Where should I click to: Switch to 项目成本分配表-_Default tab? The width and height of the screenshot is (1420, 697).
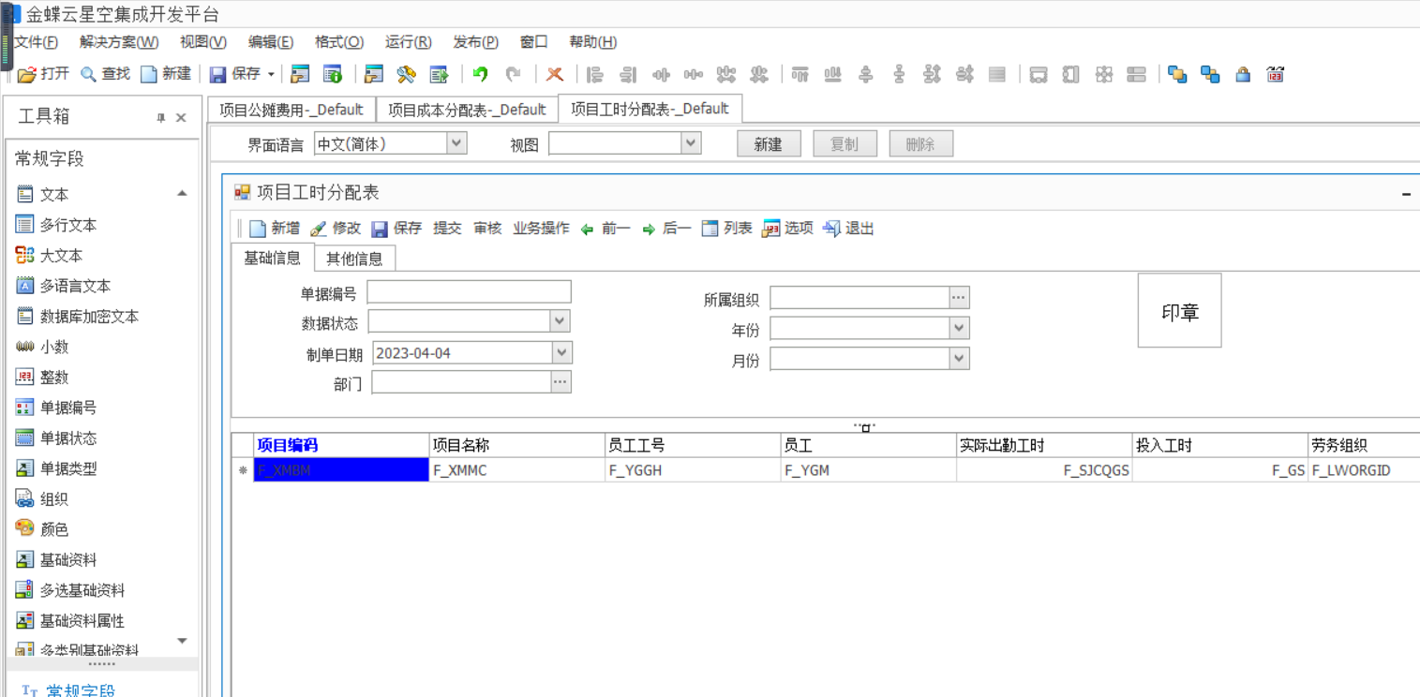pos(467,110)
